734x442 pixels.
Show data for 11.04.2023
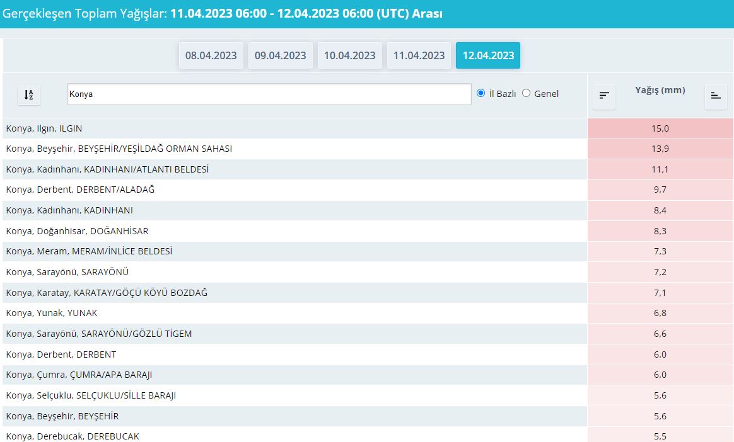pos(419,55)
